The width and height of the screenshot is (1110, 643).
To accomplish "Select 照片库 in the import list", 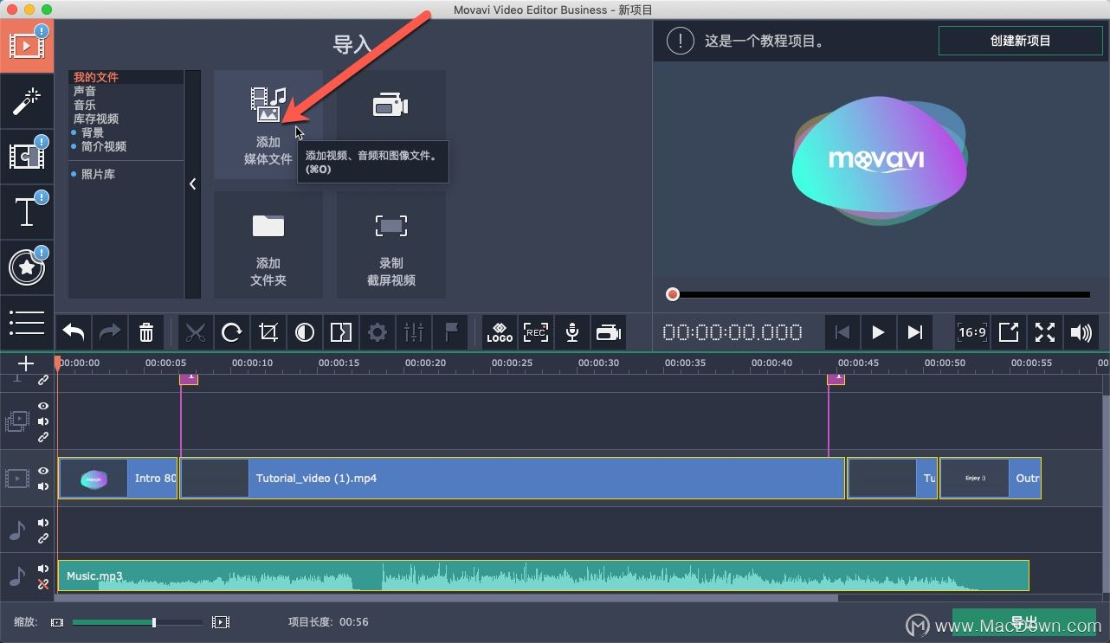I will coord(98,174).
